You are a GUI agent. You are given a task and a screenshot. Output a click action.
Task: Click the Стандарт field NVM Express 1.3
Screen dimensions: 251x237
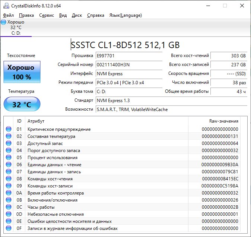[x=171, y=101]
